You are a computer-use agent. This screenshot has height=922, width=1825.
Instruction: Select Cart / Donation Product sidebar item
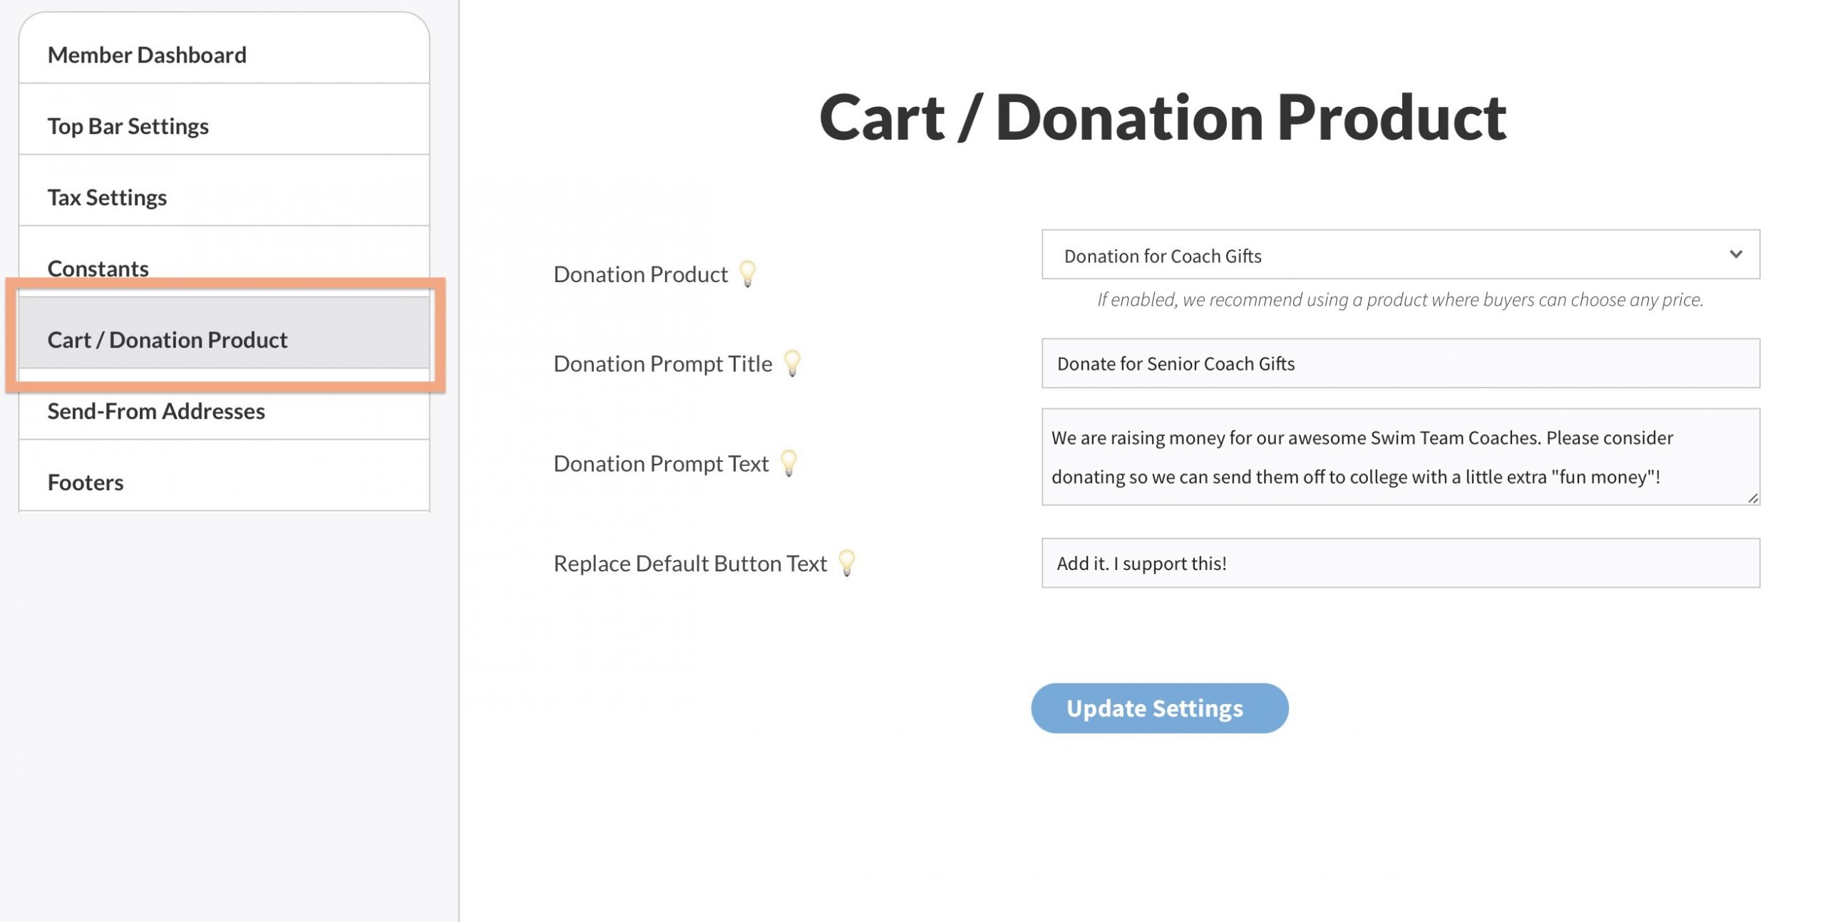tap(168, 340)
